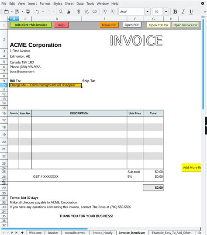Switch to the Invoice sheet tab

coord(53,233)
